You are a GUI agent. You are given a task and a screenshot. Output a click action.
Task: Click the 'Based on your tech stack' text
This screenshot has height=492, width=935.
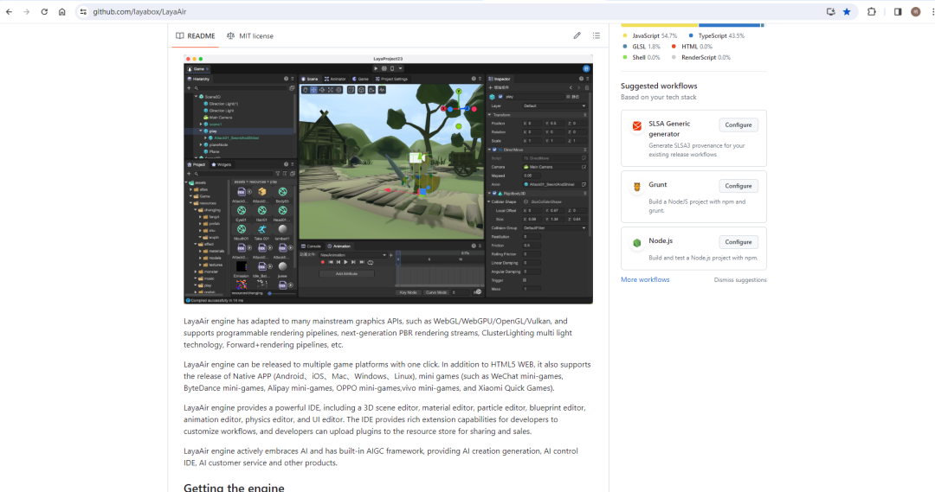click(658, 97)
